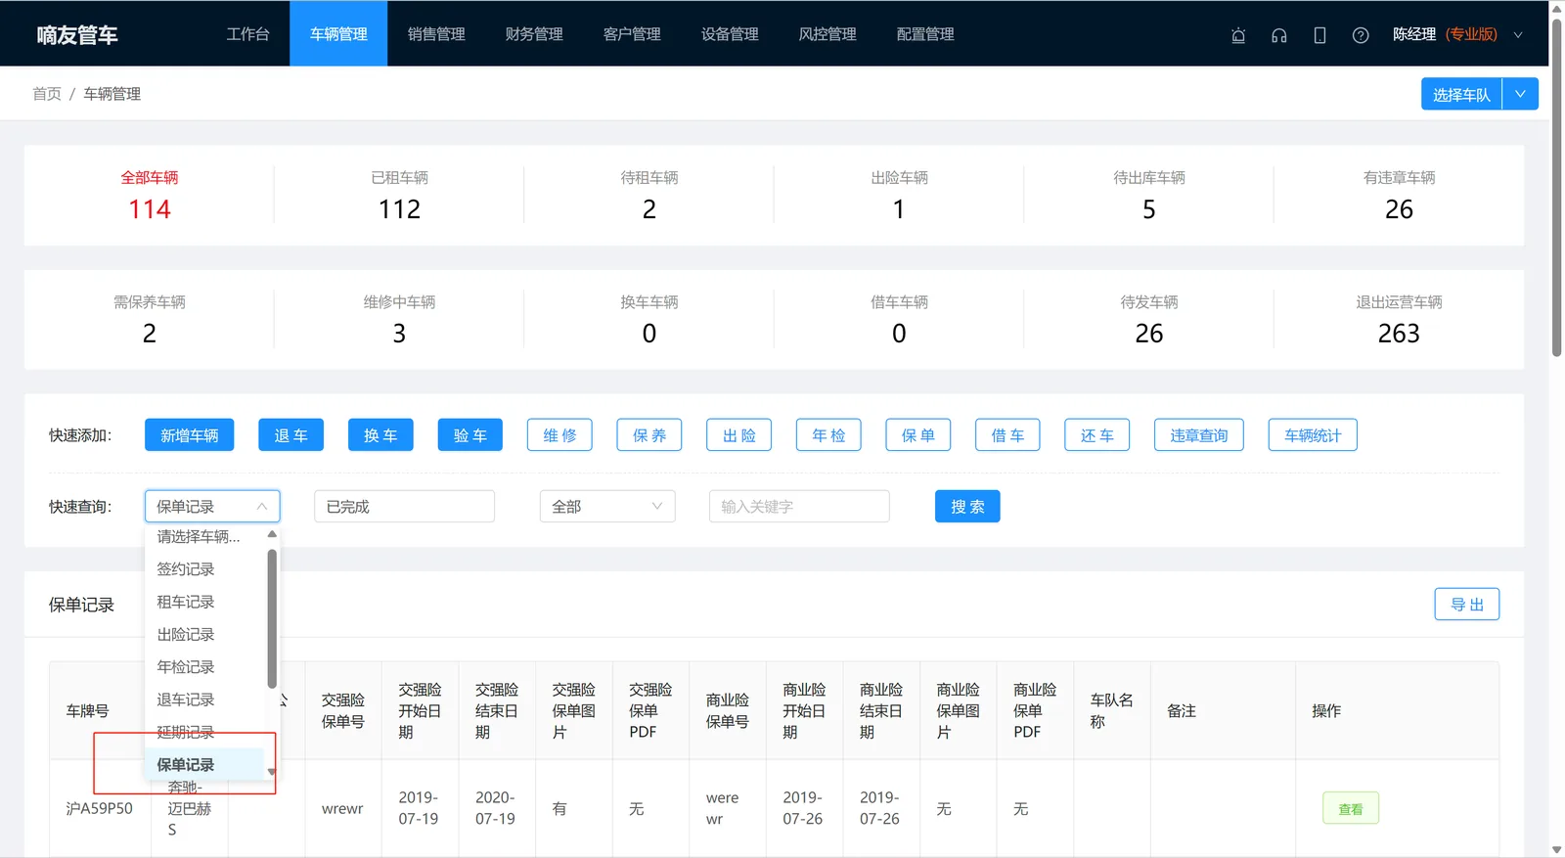The image size is (1565, 858).
Task: Choose 出险记录 from the list
Action: (205, 634)
